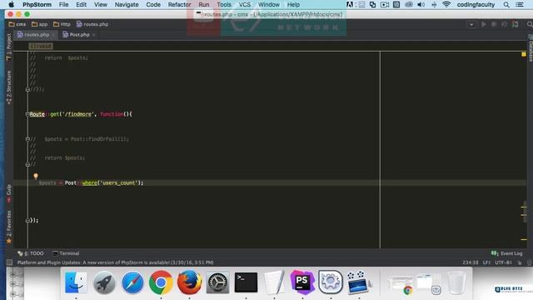The image size is (533, 300).
Task: Click the app breadcrumb folder
Action: click(x=39, y=24)
